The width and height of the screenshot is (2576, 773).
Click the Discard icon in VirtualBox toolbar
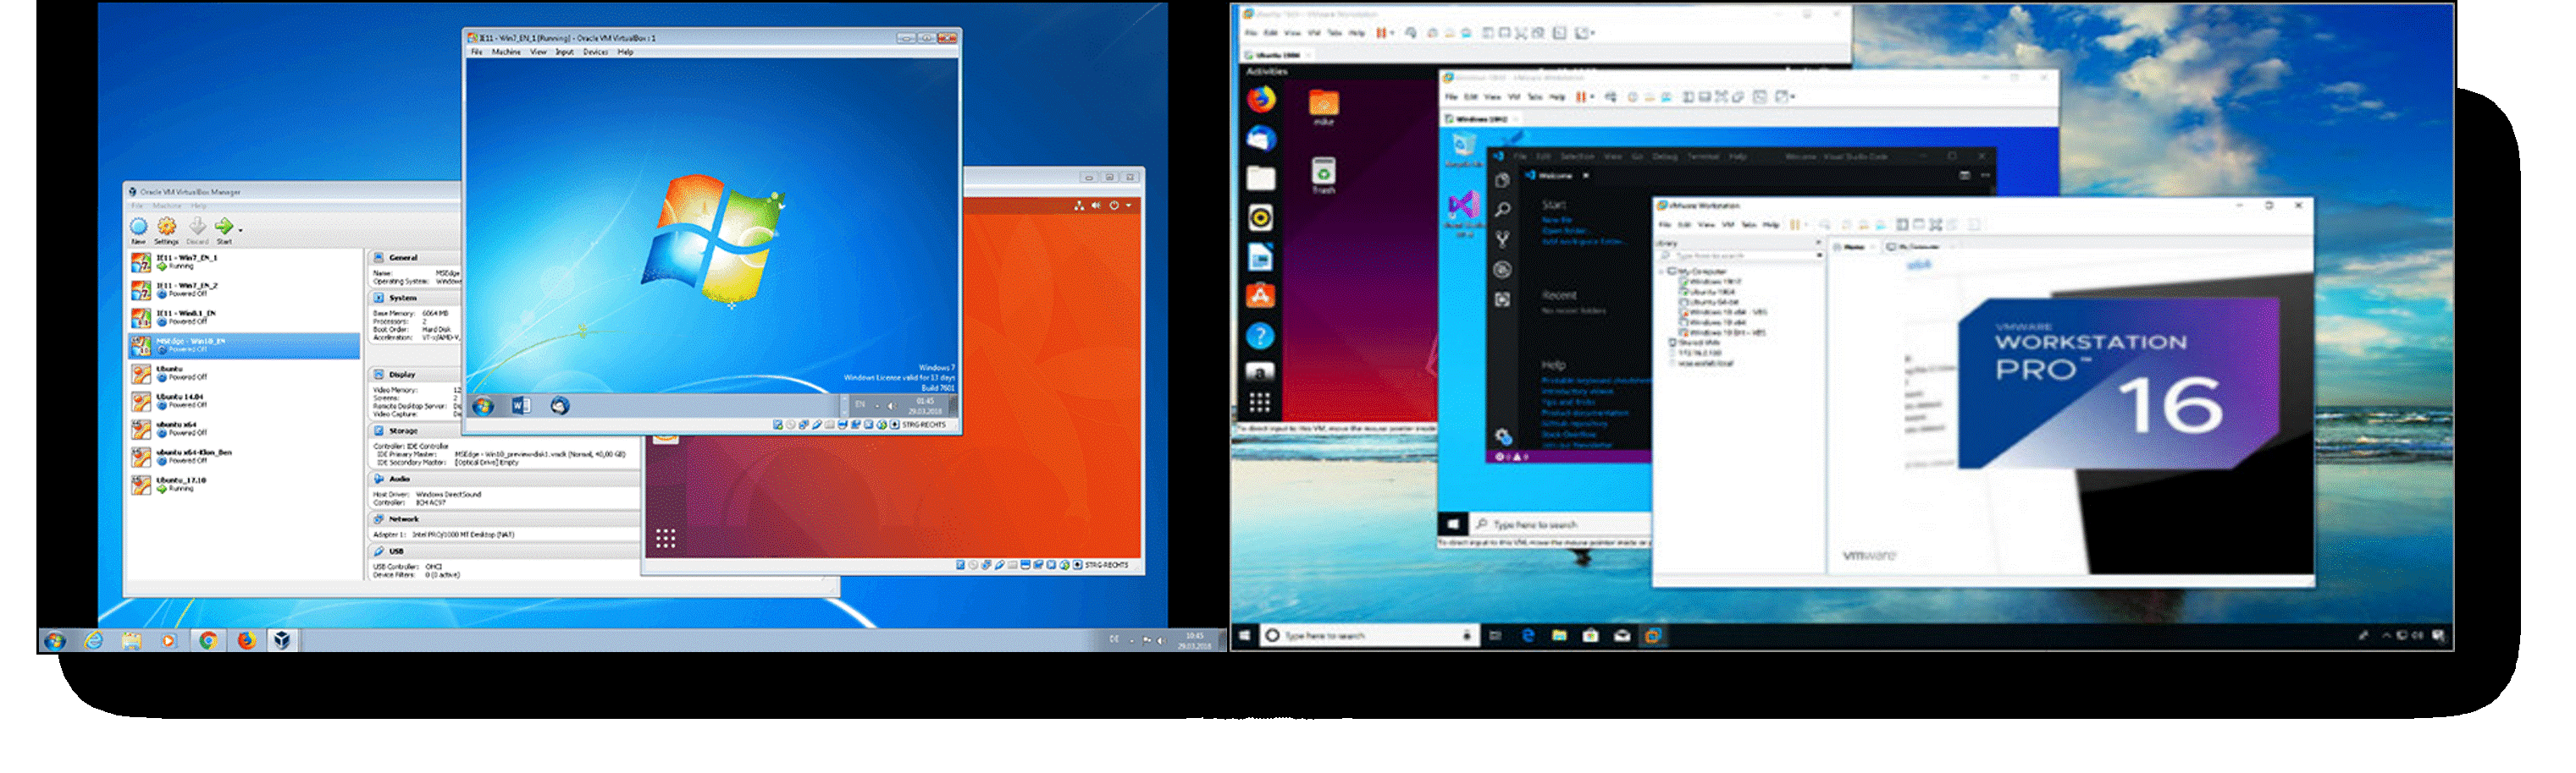[x=198, y=226]
